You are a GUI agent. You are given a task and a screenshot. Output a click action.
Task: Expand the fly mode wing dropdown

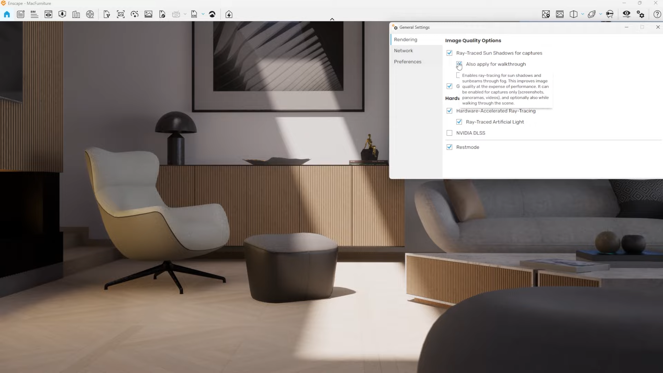tap(600, 14)
